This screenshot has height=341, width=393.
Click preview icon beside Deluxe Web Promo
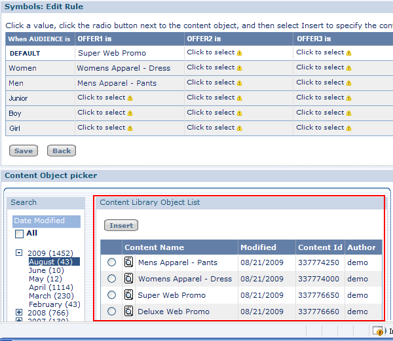click(129, 312)
